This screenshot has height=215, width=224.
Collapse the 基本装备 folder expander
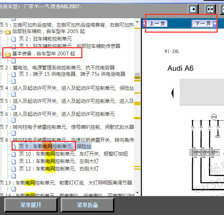1,54
